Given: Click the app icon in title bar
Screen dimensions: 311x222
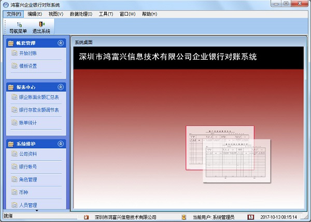Looking at the screenshot, I should tap(6, 5).
